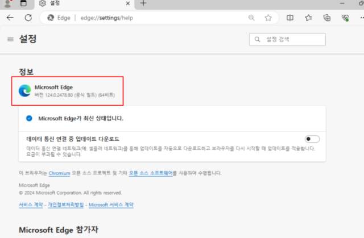Open the Chromium link

(x=59, y=173)
